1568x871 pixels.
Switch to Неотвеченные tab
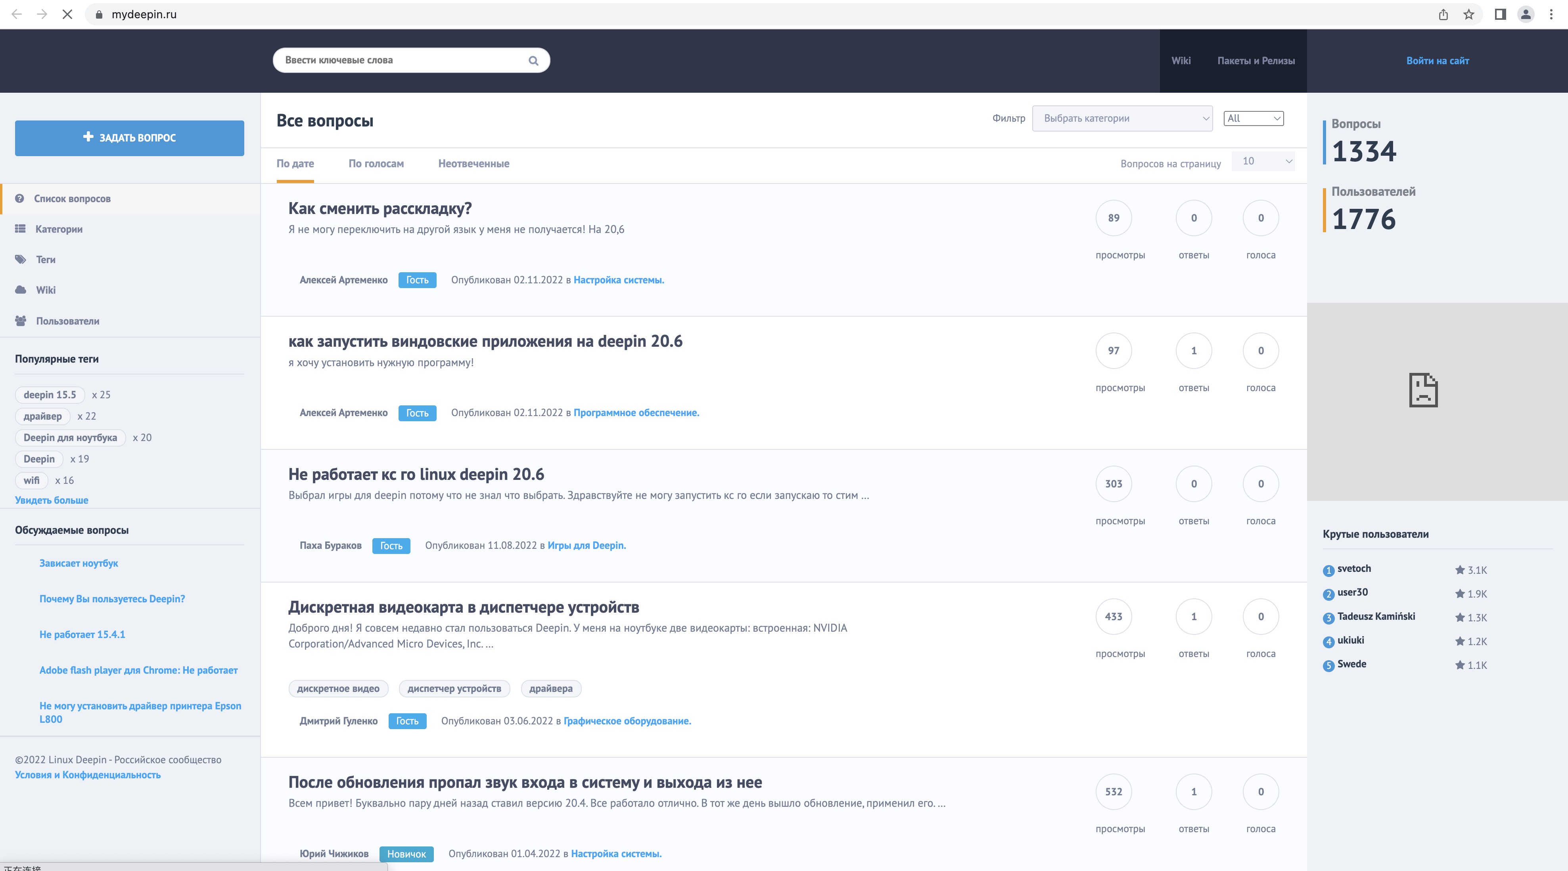click(x=473, y=164)
